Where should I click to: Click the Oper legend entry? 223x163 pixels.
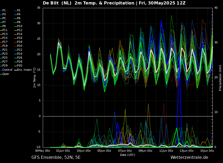tap(6, 74)
